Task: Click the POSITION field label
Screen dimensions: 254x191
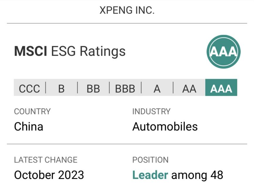Action: (x=150, y=160)
